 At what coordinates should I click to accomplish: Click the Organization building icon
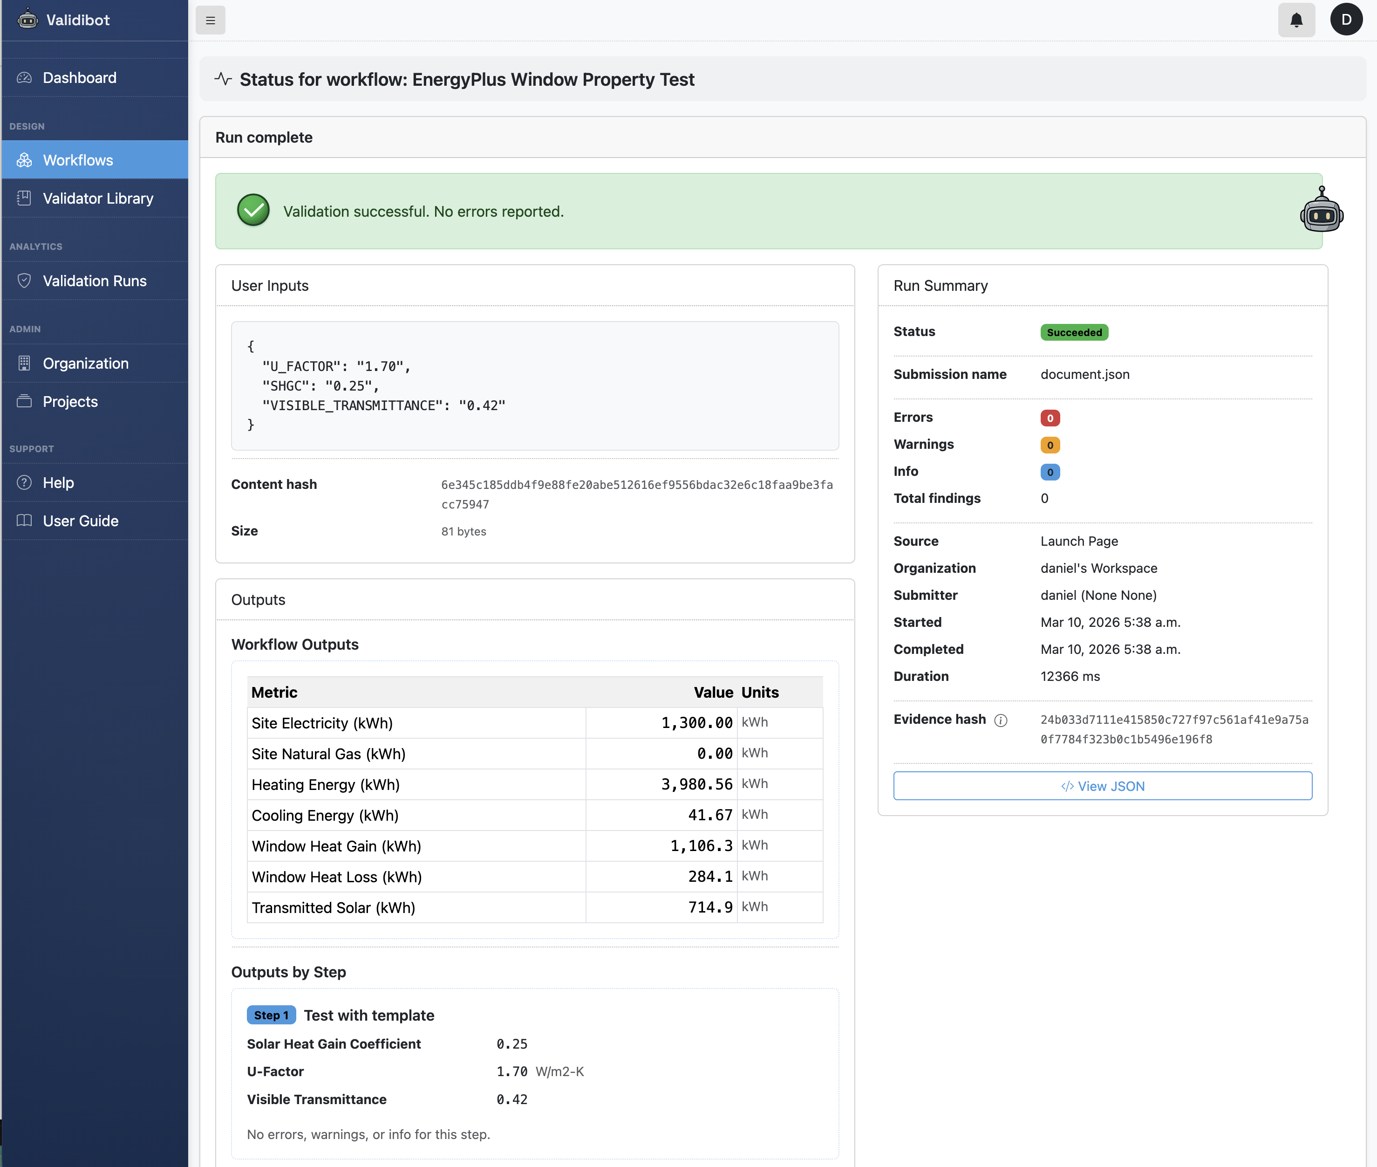(25, 363)
